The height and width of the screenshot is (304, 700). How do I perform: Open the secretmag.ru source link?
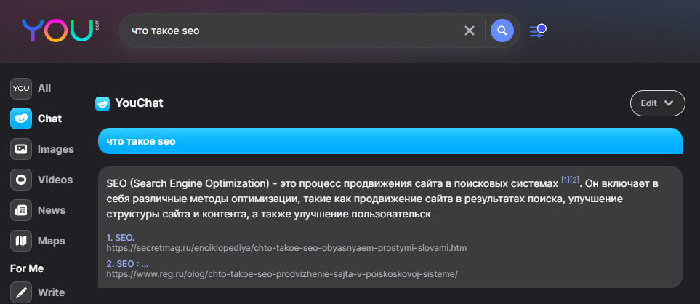[286, 248]
